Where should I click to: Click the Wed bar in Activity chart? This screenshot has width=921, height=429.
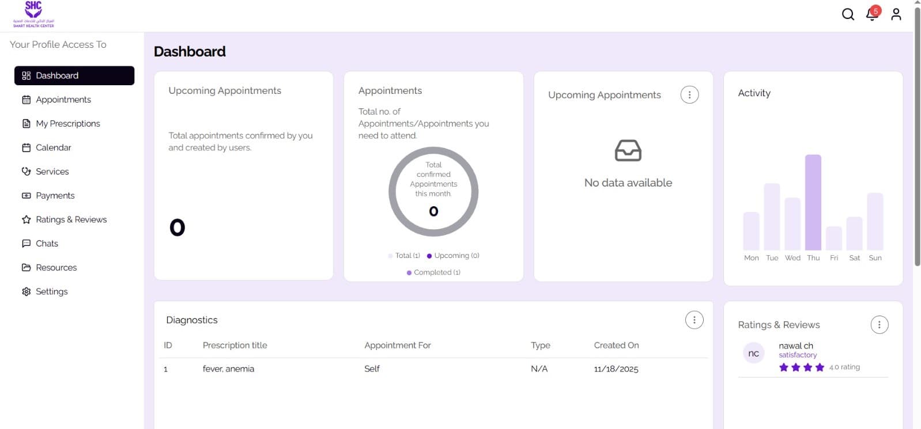pyautogui.click(x=792, y=224)
